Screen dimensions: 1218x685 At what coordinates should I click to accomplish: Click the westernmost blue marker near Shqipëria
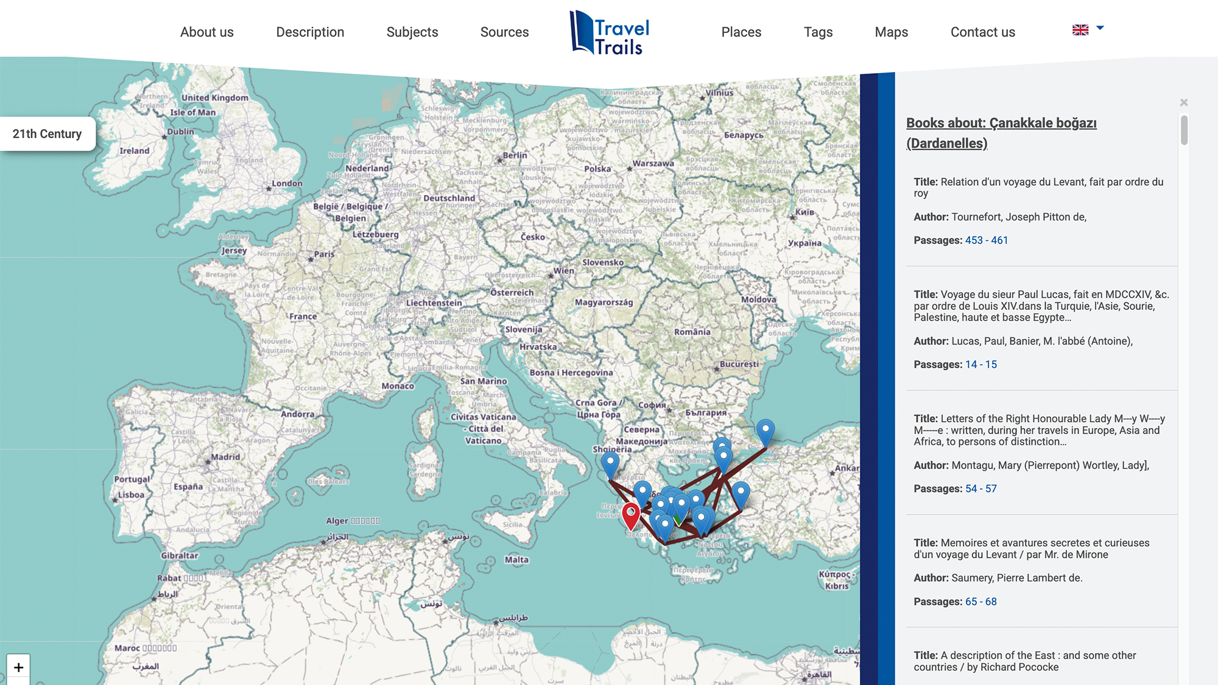tap(610, 463)
